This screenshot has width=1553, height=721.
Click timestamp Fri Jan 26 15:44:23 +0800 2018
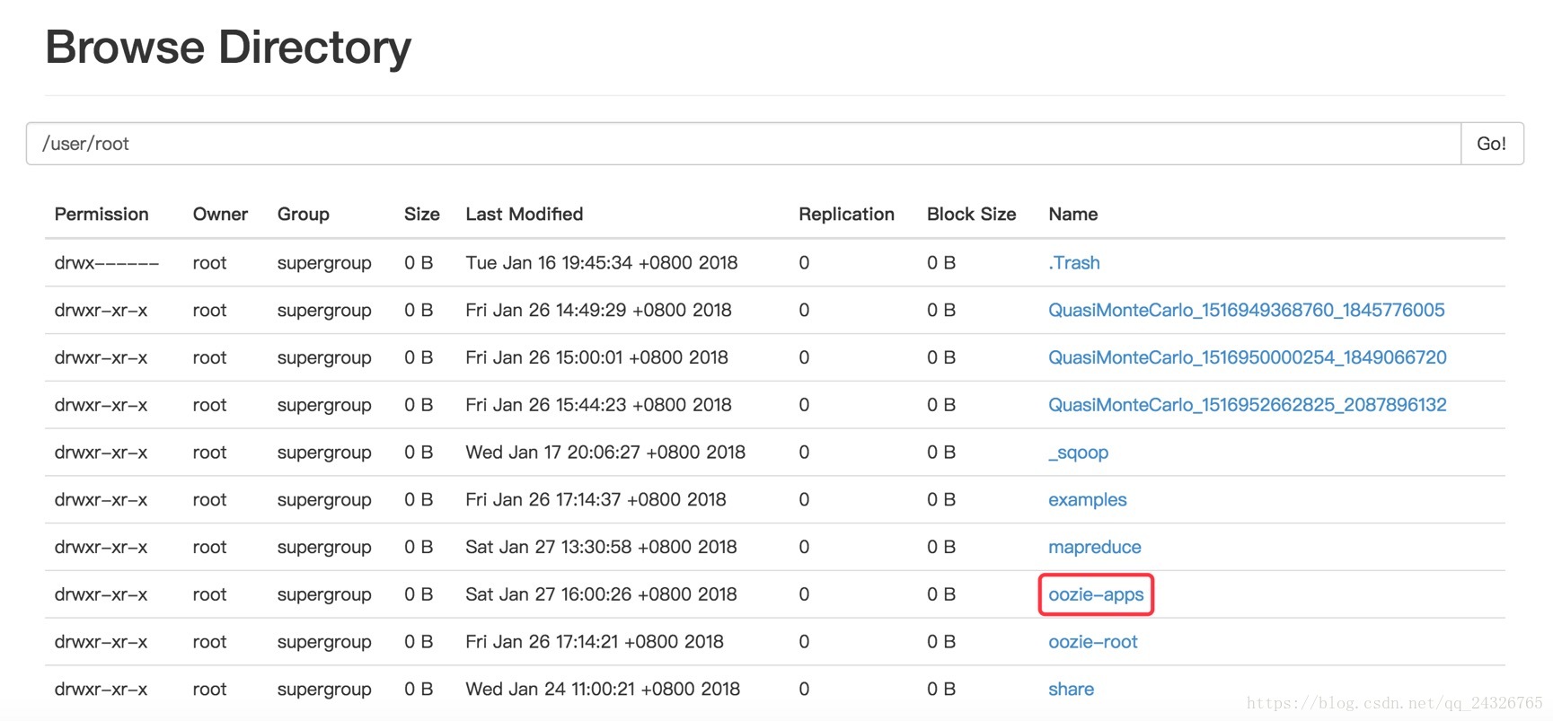[x=599, y=405]
